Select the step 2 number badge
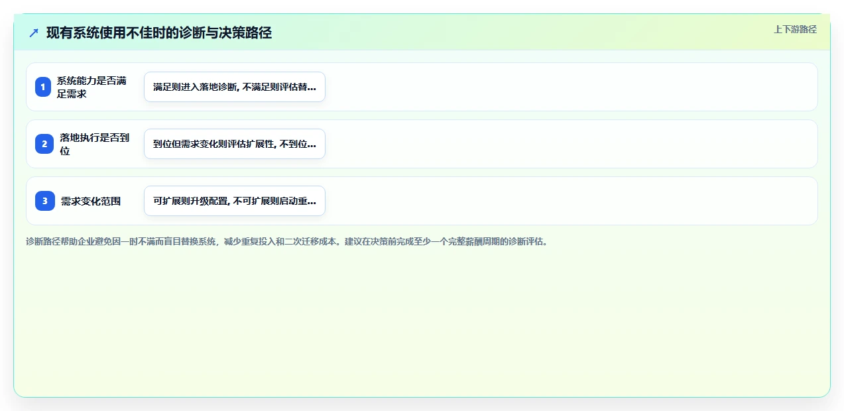This screenshot has height=411, width=844. click(x=44, y=144)
